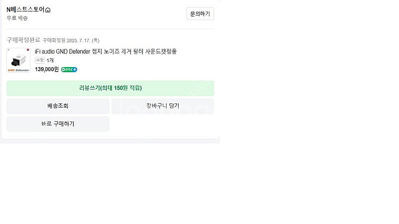Add item using 장바구니 담기 button

(163, 106)
